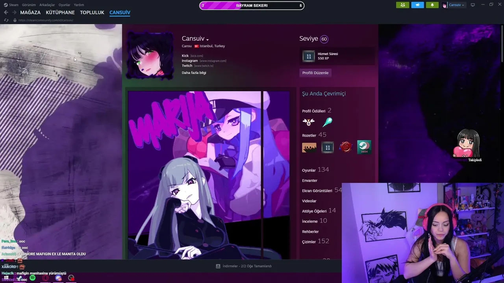
Task: Open the Atölye Öğeleri link
Action: tap(314, 211)
